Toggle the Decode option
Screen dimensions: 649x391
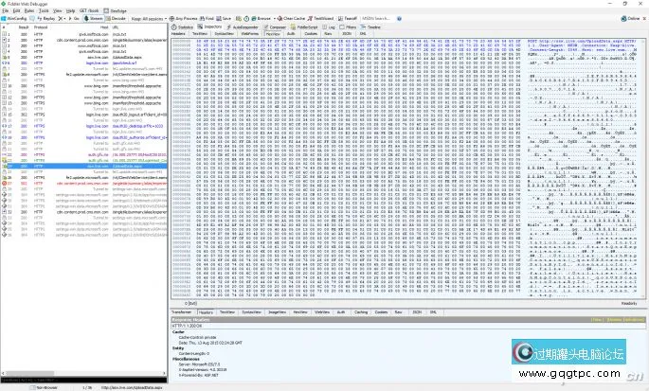tap(117, 18)
